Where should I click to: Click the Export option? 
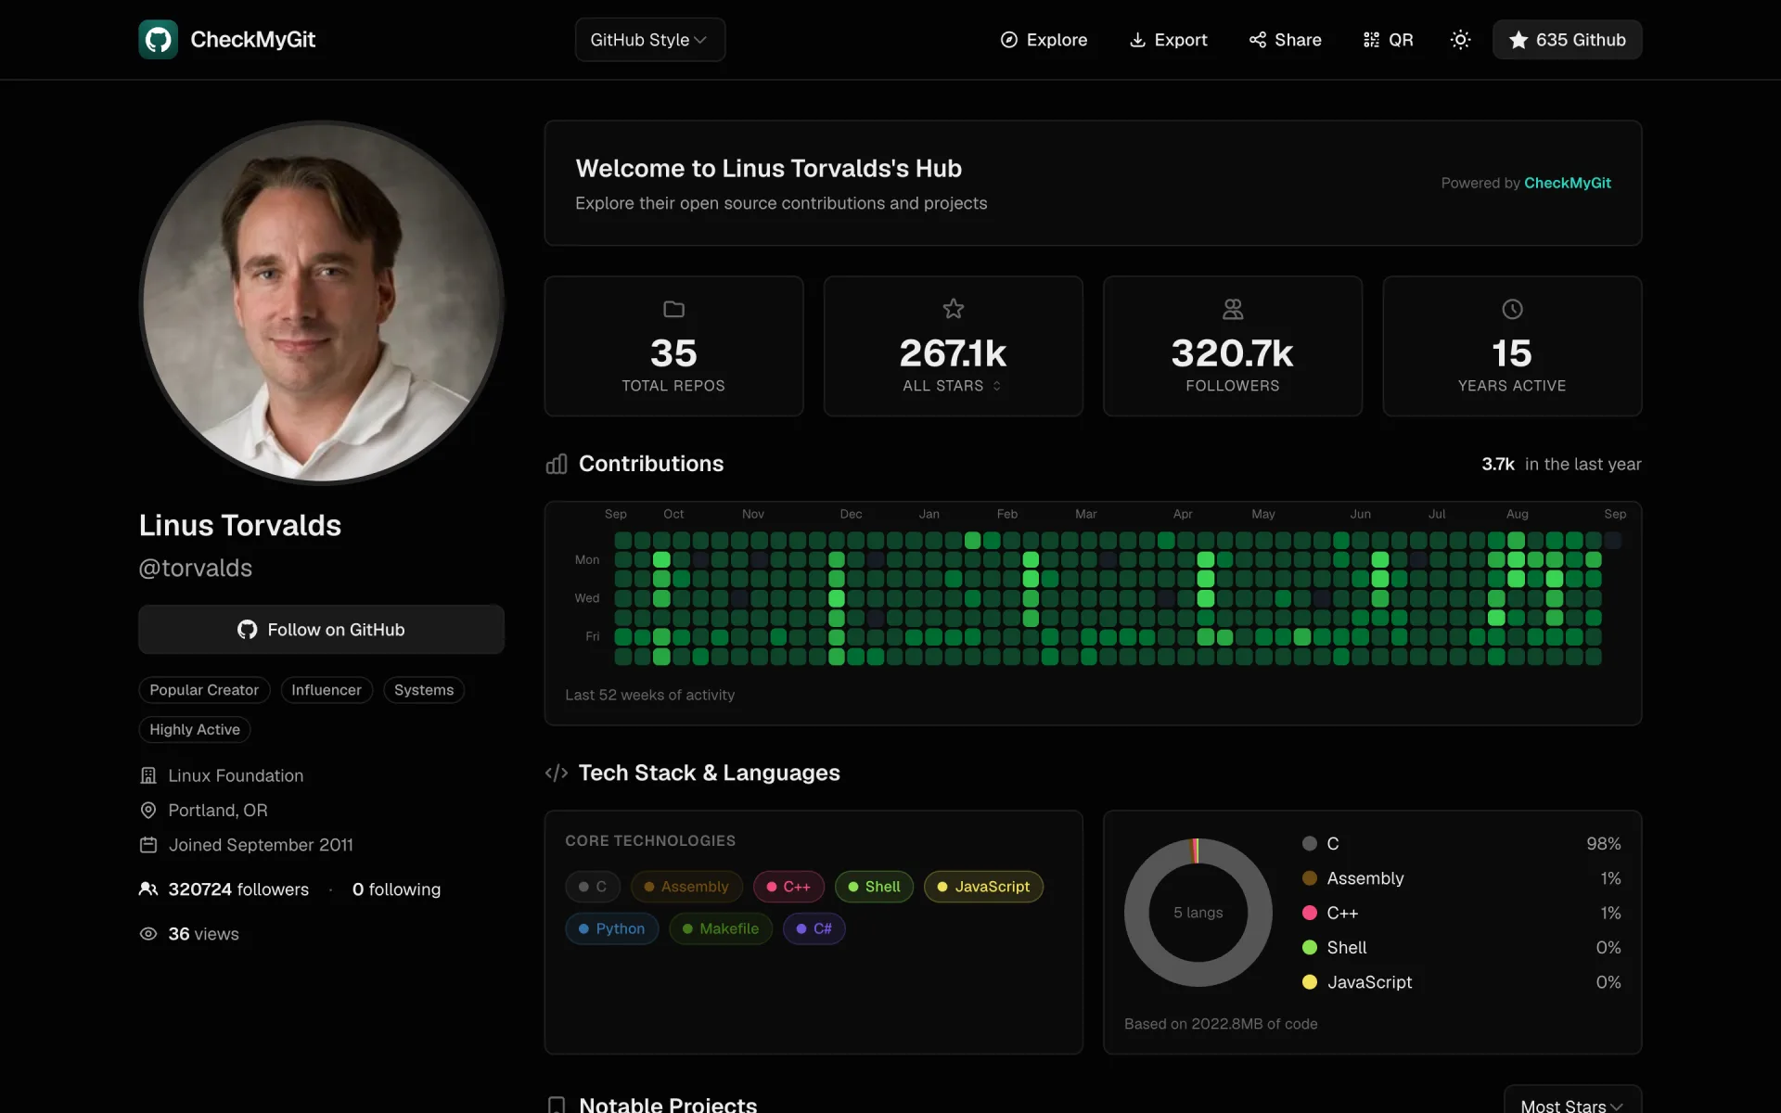pyautogui.click(x=1168, y=40)
